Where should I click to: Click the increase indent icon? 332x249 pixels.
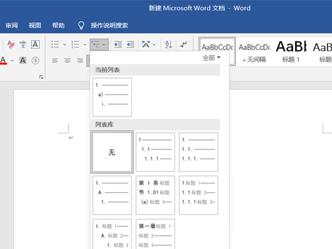point(131,44)
